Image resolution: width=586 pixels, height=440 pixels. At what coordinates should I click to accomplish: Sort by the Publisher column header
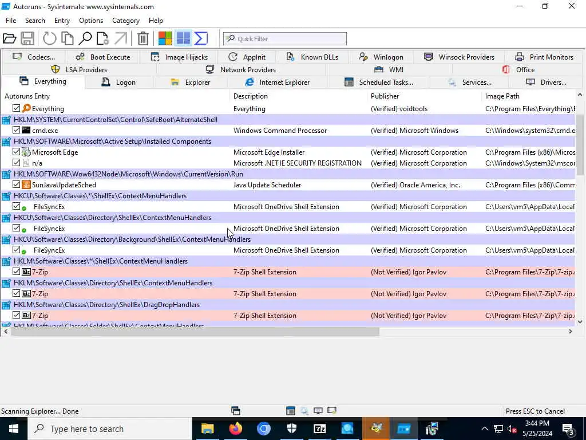(x=424, y=96)
